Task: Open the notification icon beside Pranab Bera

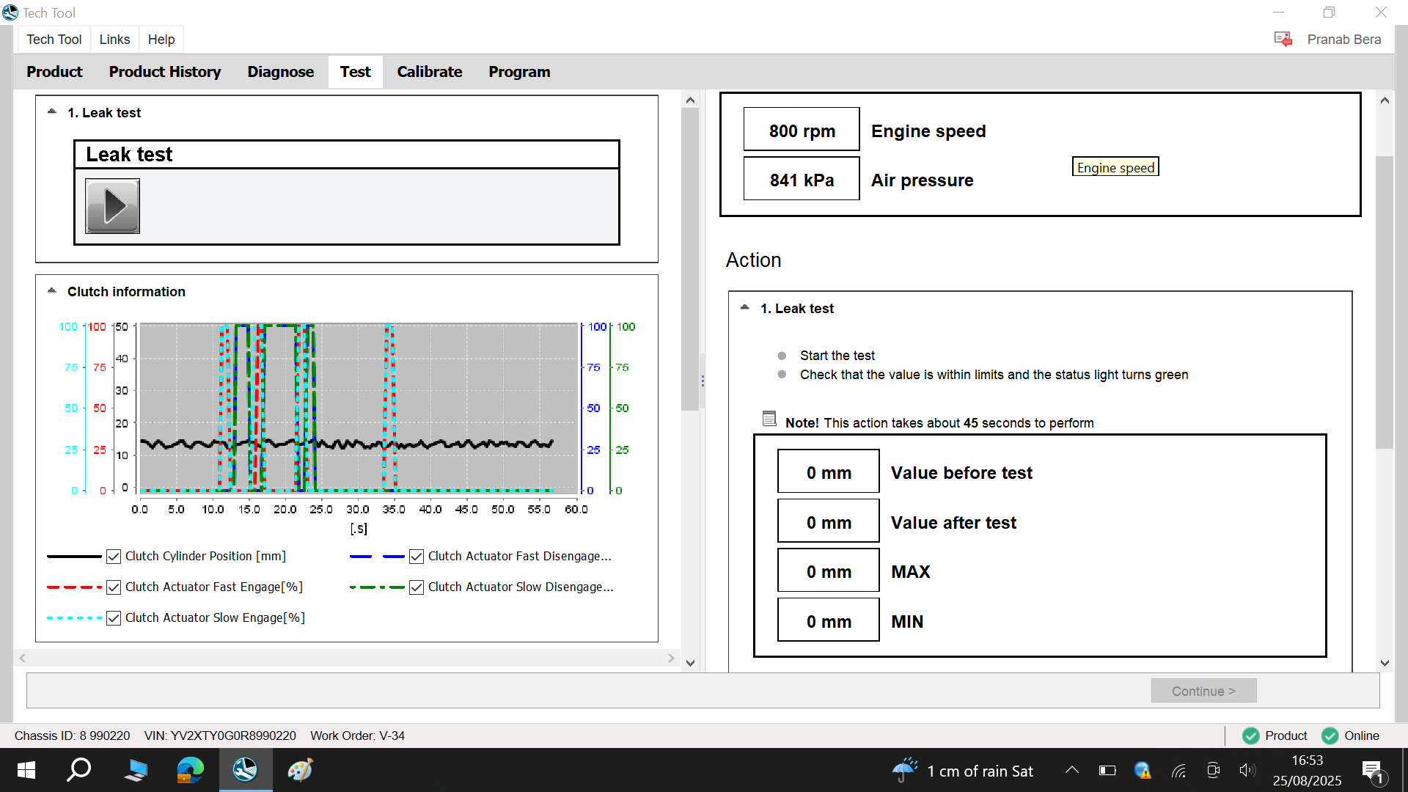Action: [1283, 39]
